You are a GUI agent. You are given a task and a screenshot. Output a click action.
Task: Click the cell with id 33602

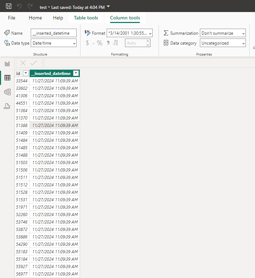22,88
